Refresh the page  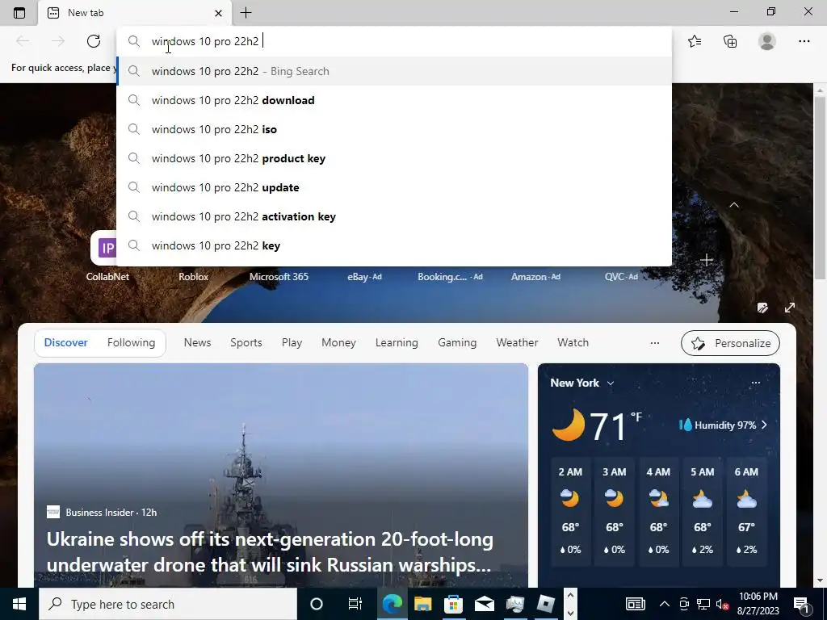(x=94, y=41)
